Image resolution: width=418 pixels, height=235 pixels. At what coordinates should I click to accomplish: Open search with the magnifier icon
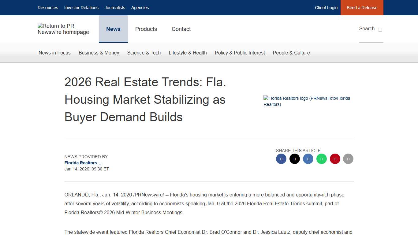point(380,30)
